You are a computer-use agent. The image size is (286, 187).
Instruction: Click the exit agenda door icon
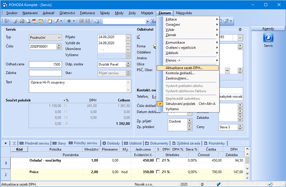[x=7, y=21]
